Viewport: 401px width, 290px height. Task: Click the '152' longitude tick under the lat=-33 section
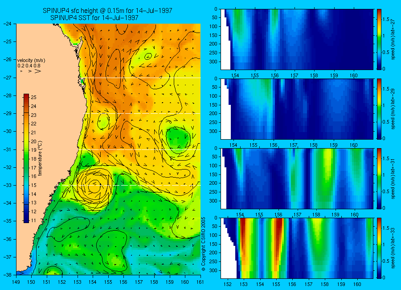click(x=228, y=284)
